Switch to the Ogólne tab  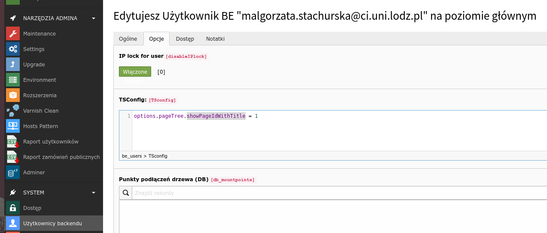coord(128,39)
